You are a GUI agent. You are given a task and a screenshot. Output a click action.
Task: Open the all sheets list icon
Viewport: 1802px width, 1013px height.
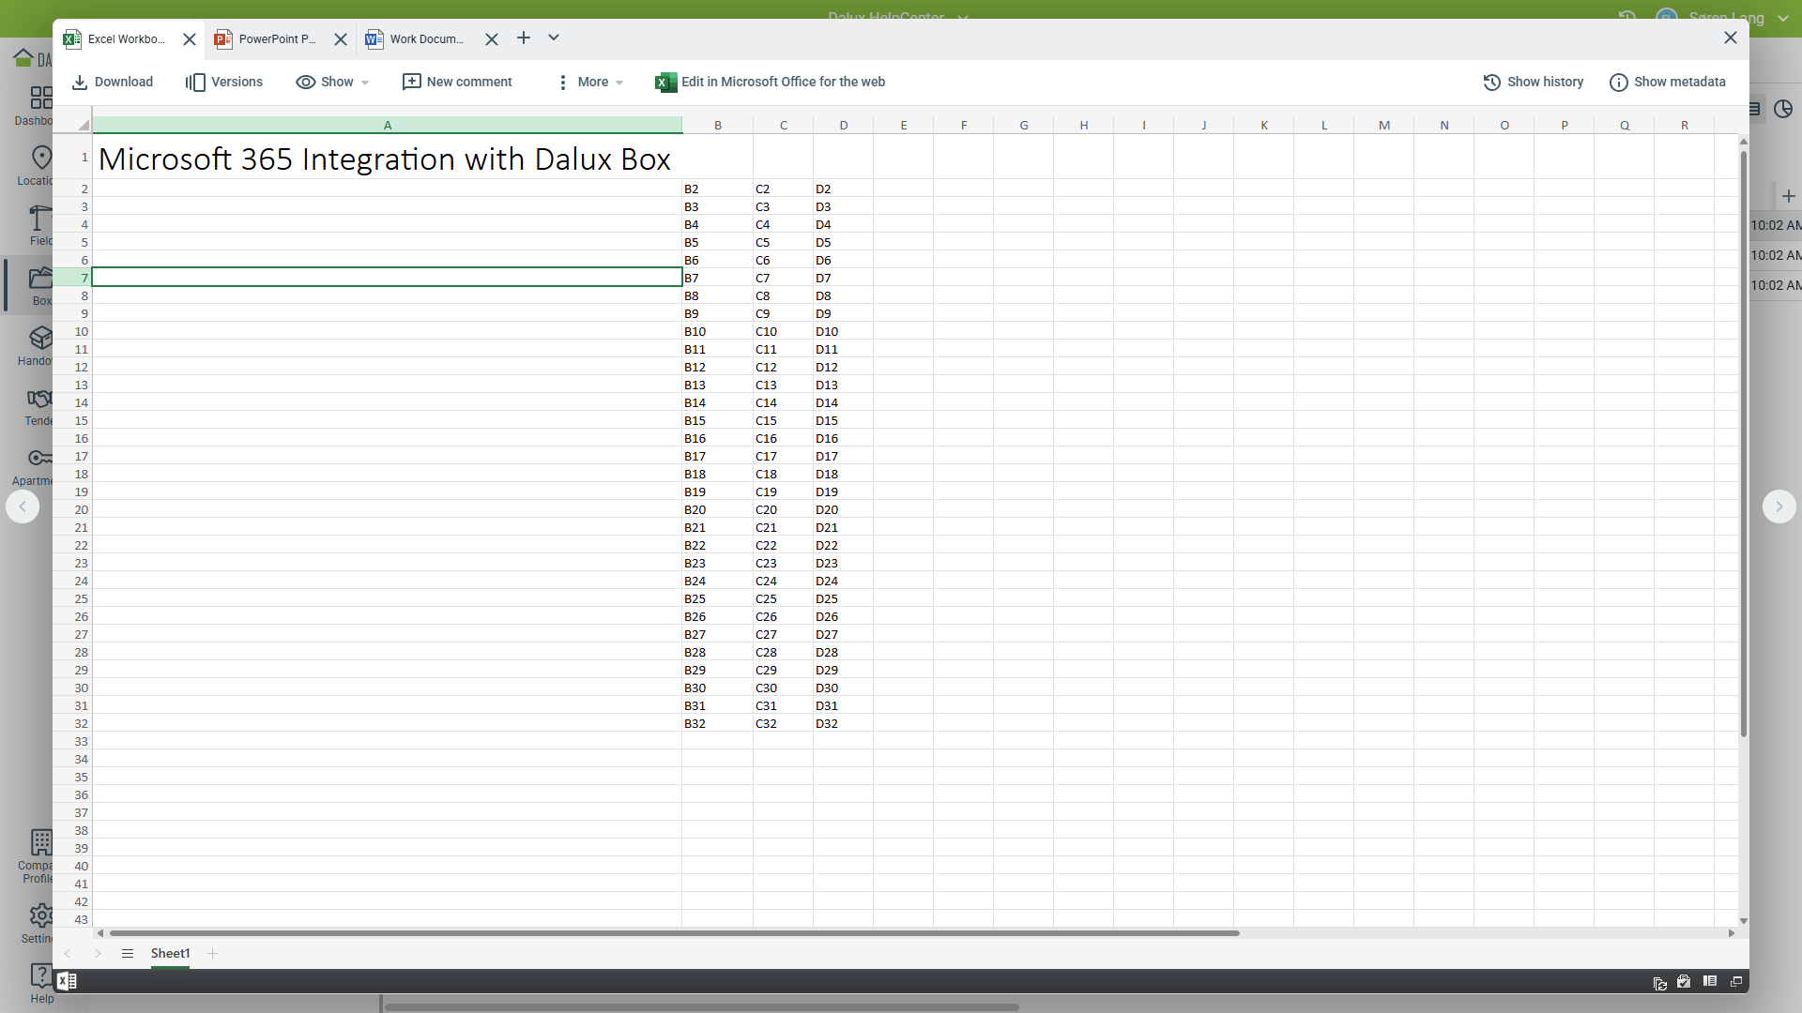point(128,954)
